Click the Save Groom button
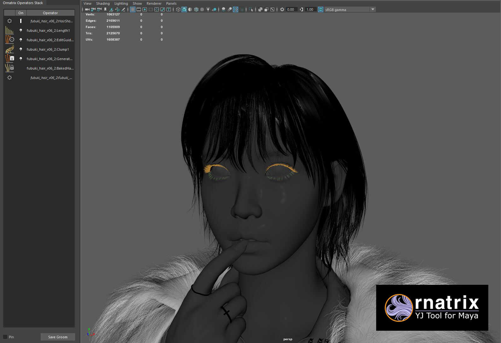 coord(58,337)
